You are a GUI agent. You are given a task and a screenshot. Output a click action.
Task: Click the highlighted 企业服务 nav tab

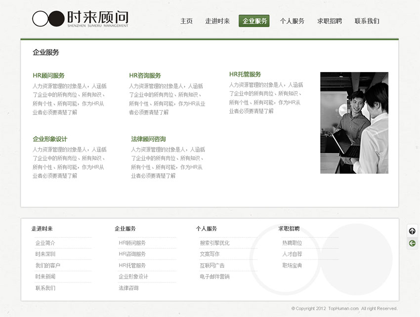point(254,21)
